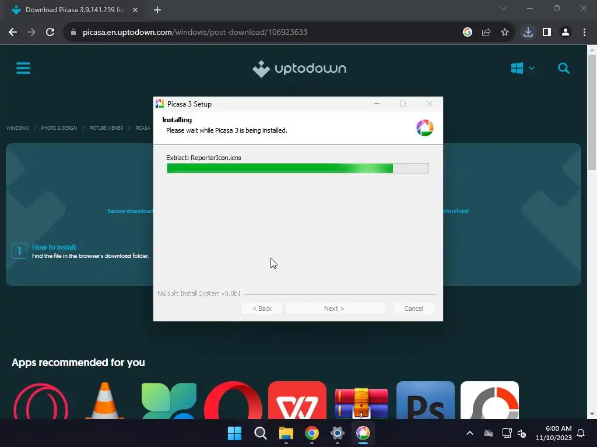The width and height of the screenshot is (597, 447).
Task: Open the PICTURE VIEWER breadcrumb
Action: pyautogui.click(x=106, y=128)
